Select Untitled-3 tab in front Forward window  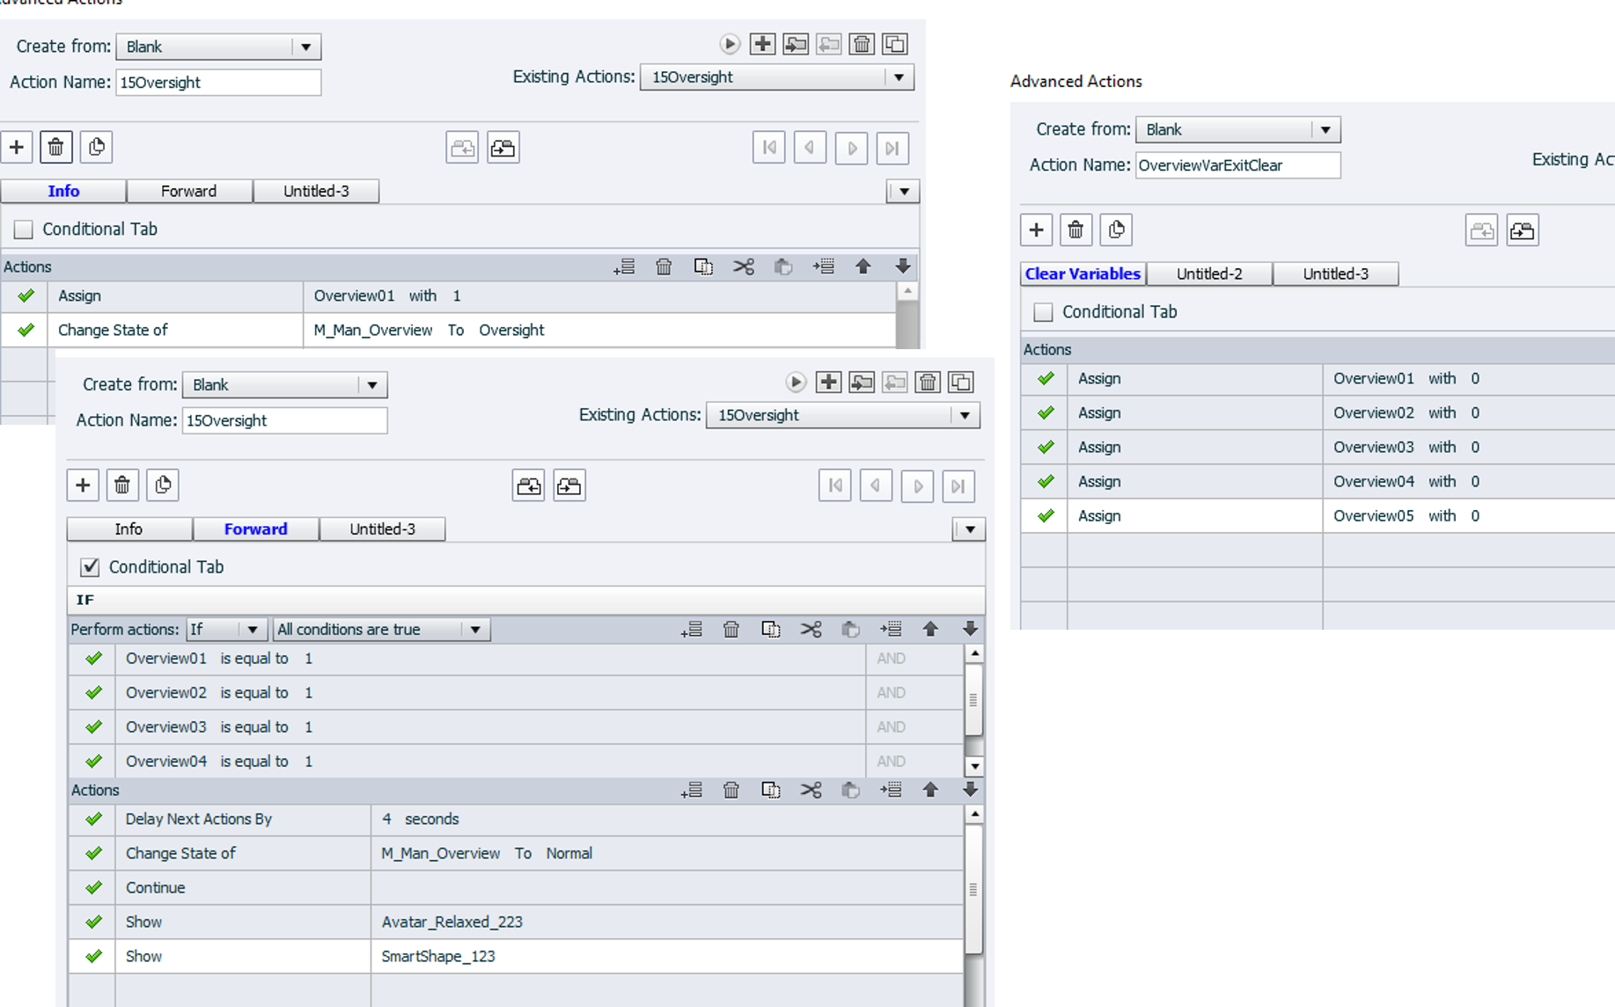pyautogui.click(x=382, y=529)
